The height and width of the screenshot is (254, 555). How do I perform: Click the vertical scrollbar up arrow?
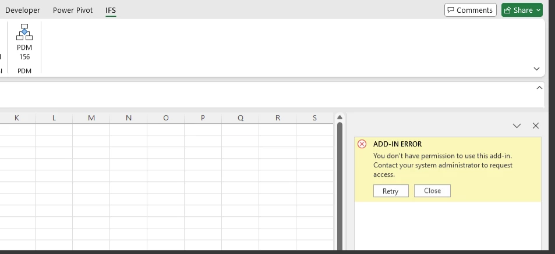point(340,117)
